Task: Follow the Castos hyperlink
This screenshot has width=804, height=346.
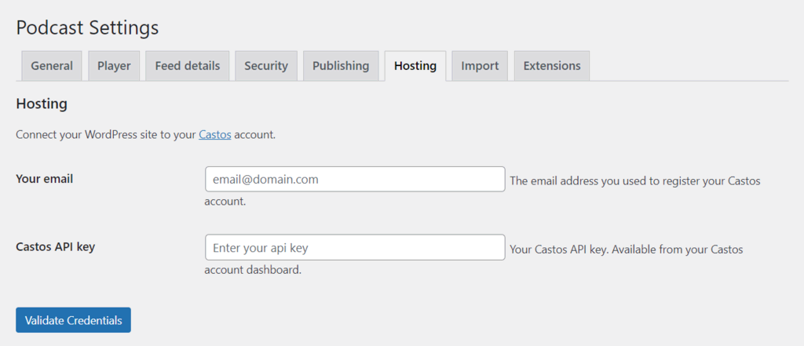Action: (215, 135)
